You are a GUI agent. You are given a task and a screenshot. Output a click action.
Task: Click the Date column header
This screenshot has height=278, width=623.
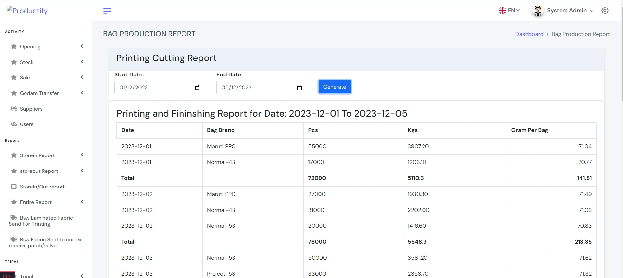tap(160, 130)
